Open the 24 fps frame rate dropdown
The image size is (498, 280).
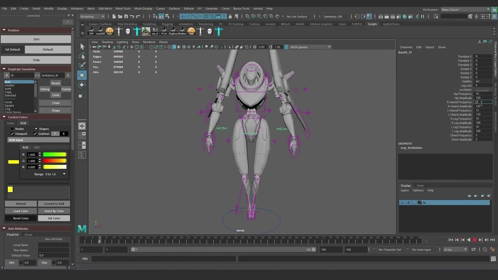(455, 250)
